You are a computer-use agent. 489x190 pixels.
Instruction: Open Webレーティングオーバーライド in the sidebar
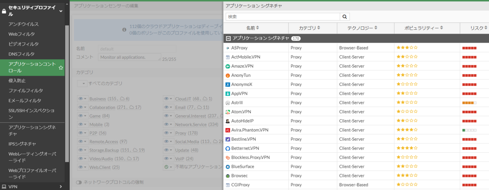[x=32, y=157]
